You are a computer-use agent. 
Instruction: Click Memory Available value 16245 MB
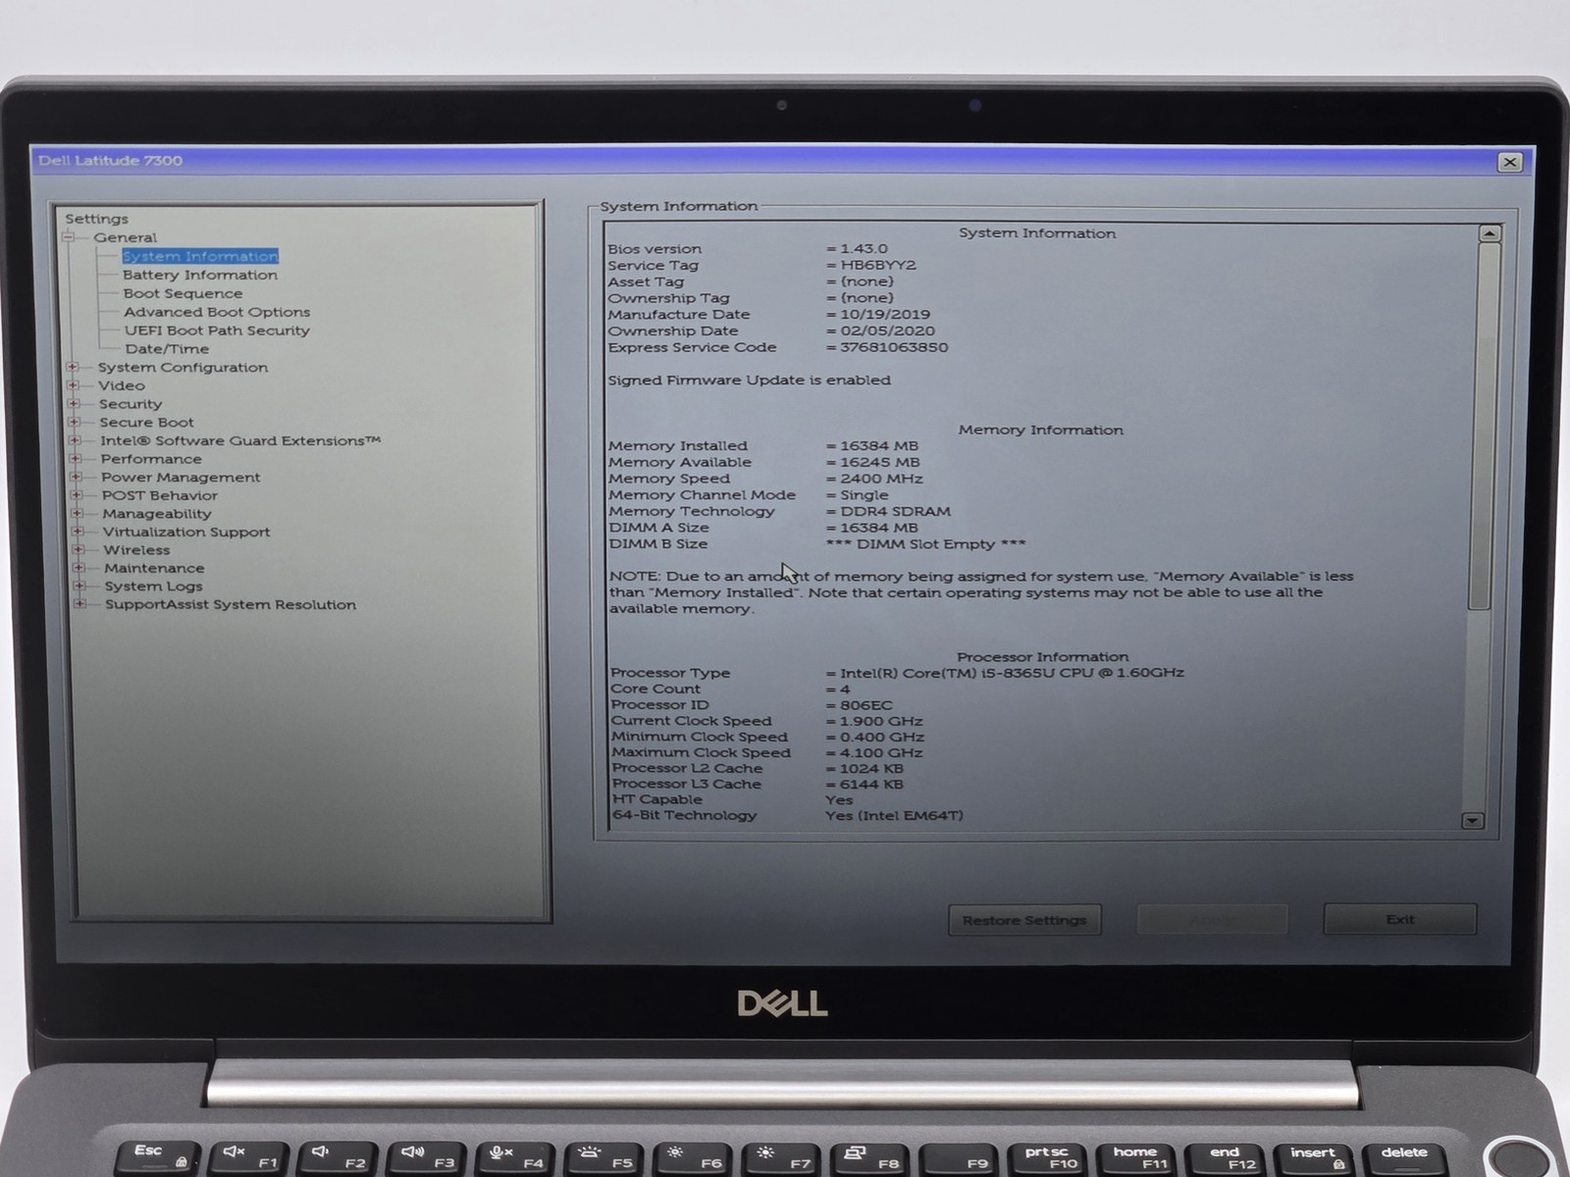tap(880, 462)
